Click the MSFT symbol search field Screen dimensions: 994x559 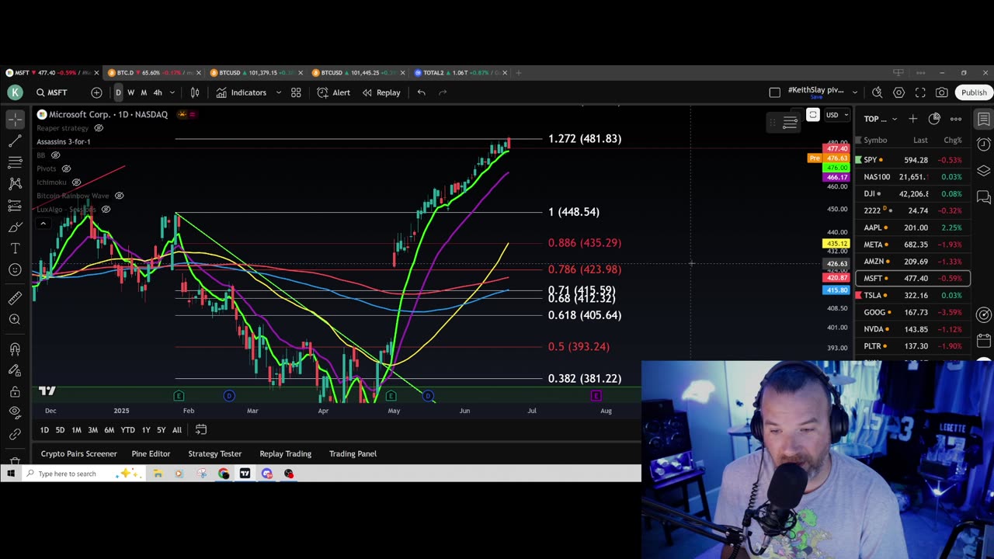click(x=57, y=92)
